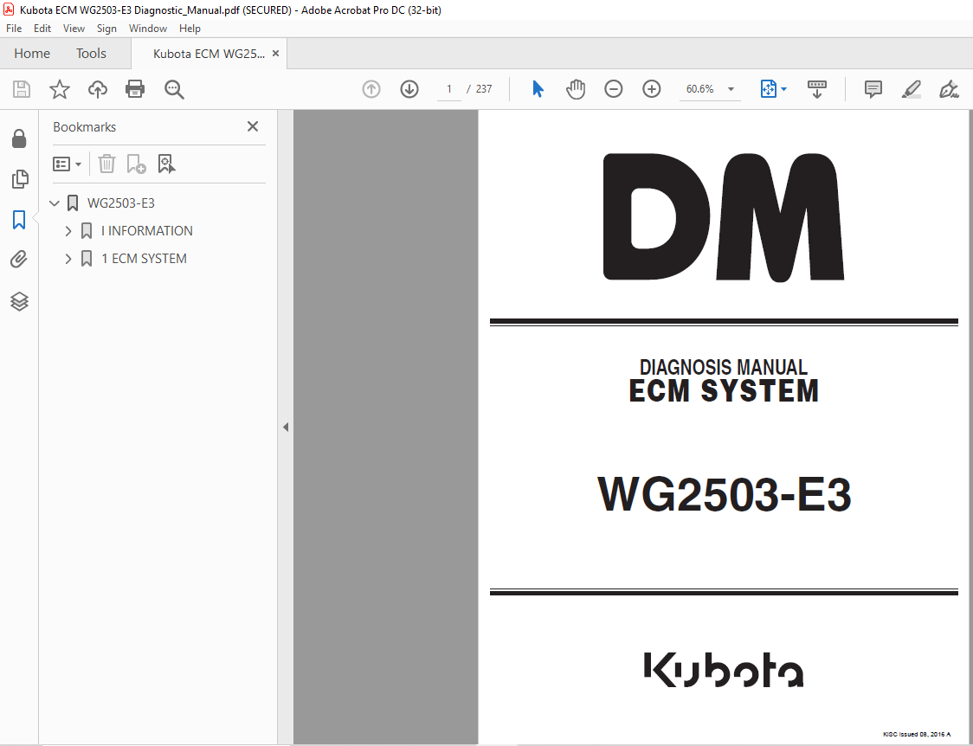Screen dimensions: 973x746
Task: Close the Kubota document tab
Action: [x=275, y=54]
